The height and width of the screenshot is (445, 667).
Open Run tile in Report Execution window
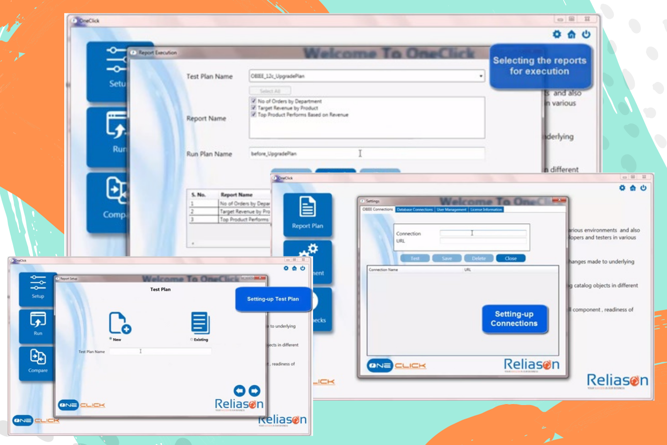[x=108, y=137]
